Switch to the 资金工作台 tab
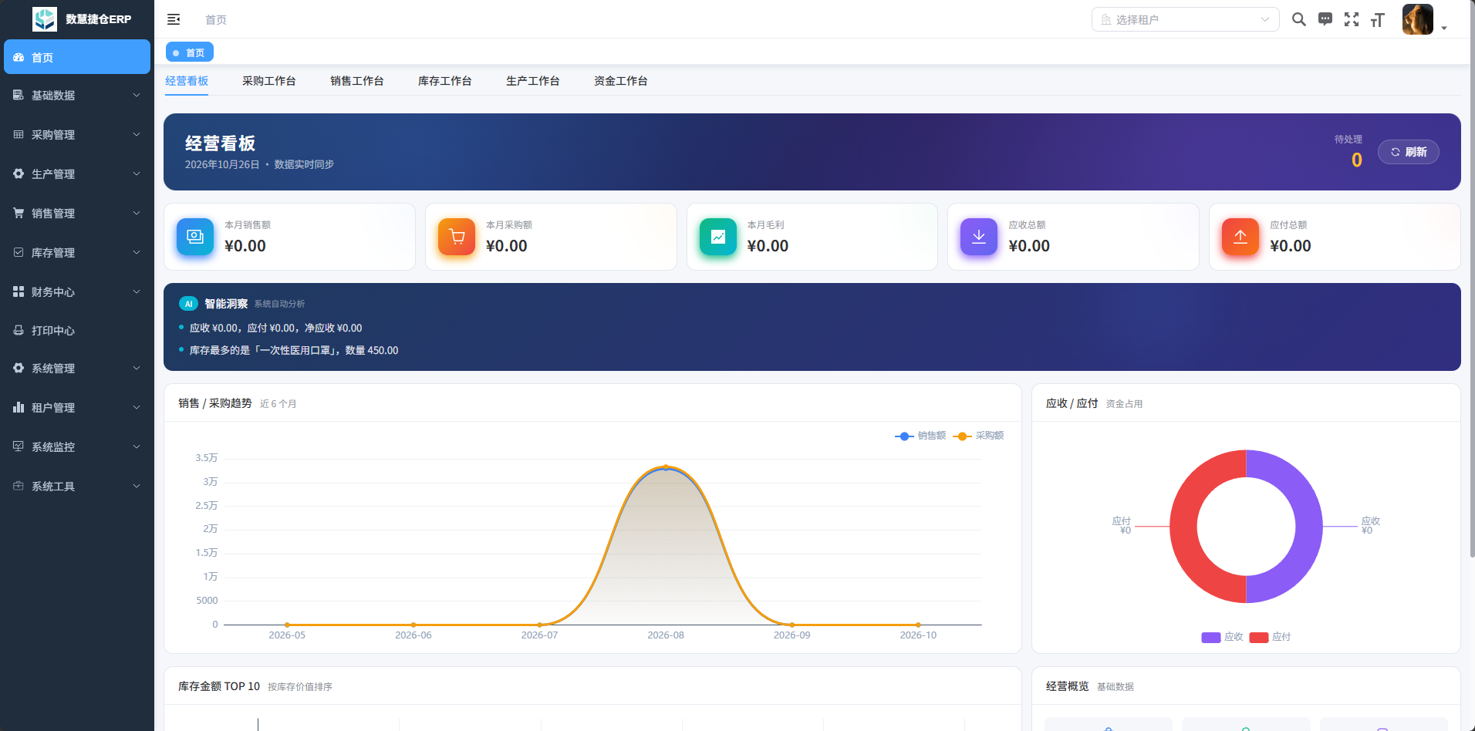Image resolution: width=1475 pixels, height=731 pixels. [x=620, y=81]
